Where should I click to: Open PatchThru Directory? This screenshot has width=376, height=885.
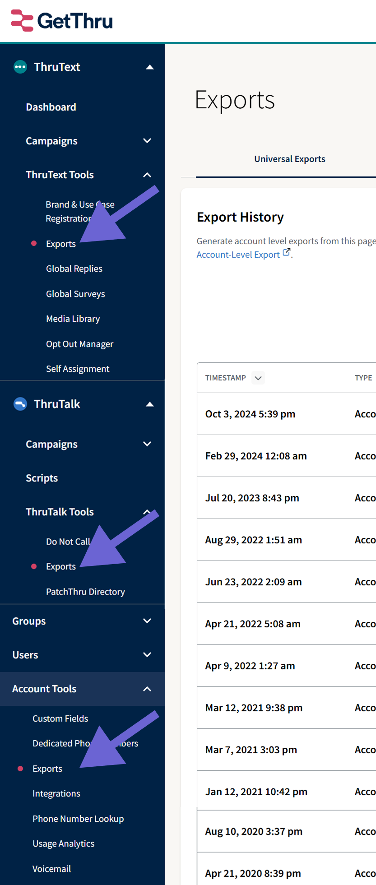[85, 592]
